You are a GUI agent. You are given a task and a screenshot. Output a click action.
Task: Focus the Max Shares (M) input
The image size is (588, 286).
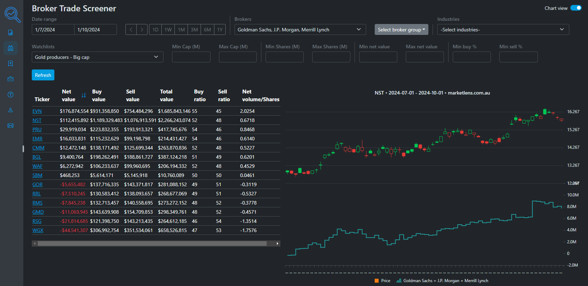[x=331, y=57]
